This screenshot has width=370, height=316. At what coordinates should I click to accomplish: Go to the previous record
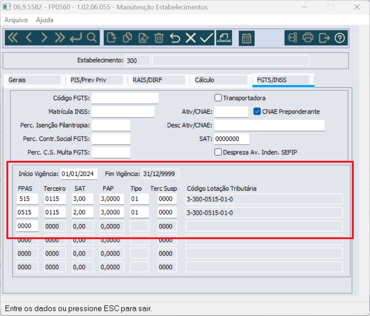(29, 38)
